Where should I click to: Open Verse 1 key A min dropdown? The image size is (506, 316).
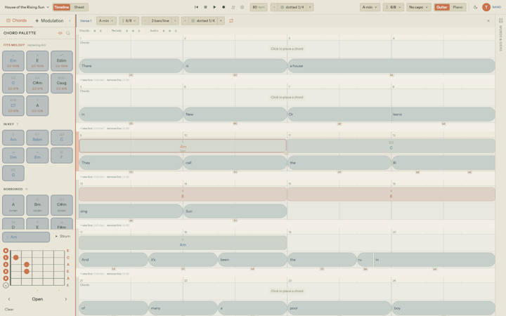tap(106, 20)
